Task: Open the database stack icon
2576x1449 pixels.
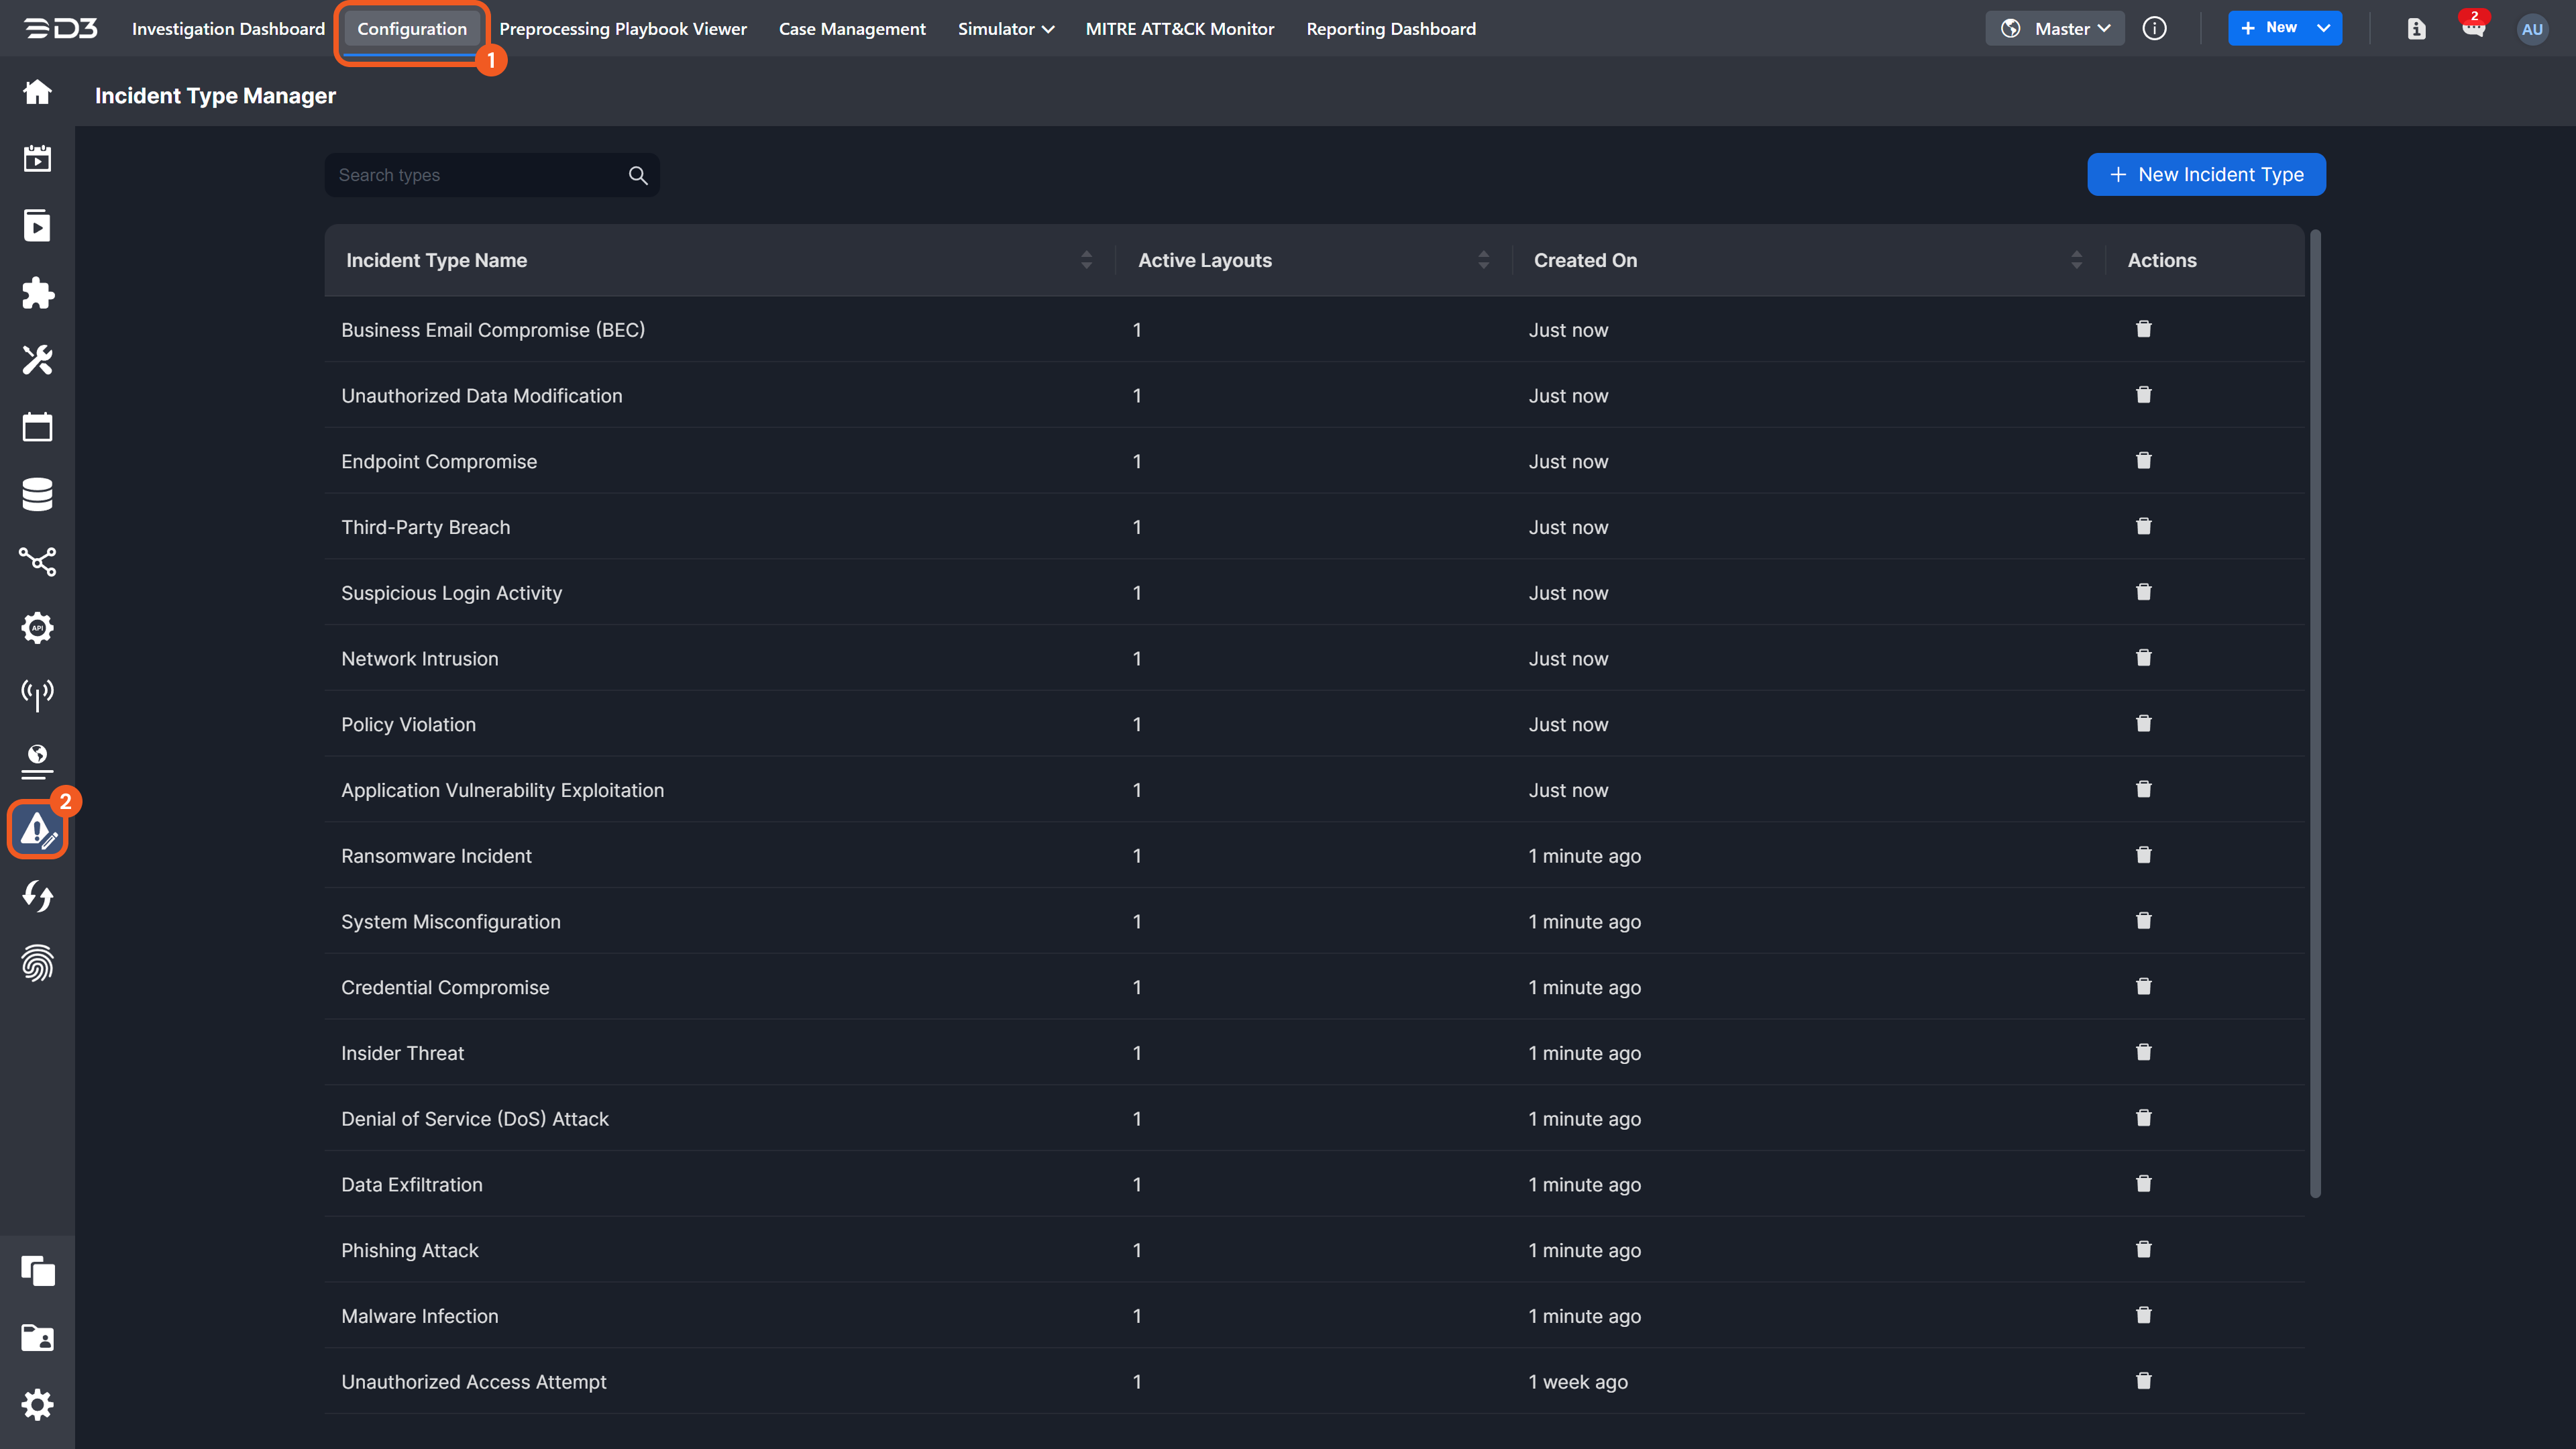Action: [37, 494]
